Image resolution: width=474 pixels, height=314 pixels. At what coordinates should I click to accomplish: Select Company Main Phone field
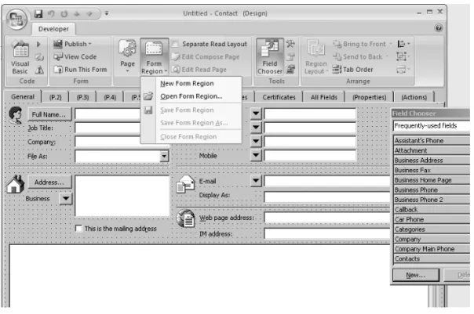[432, 249]
